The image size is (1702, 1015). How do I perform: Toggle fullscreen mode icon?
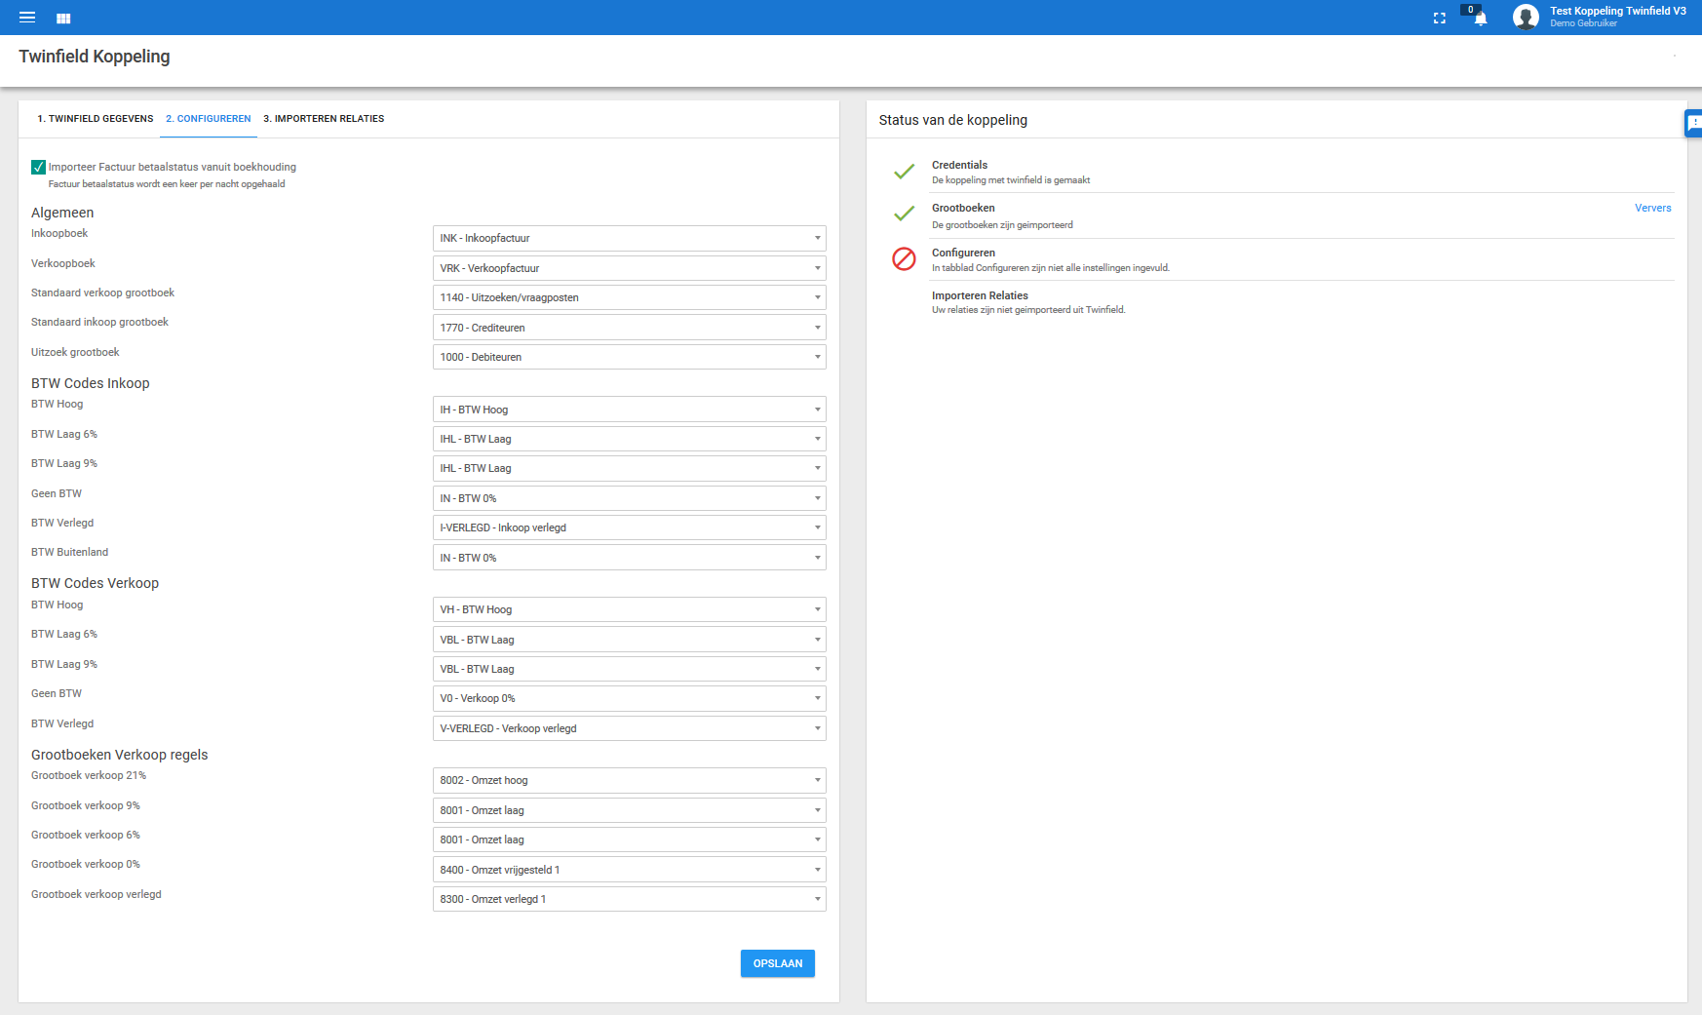[x=1440, y=18]
